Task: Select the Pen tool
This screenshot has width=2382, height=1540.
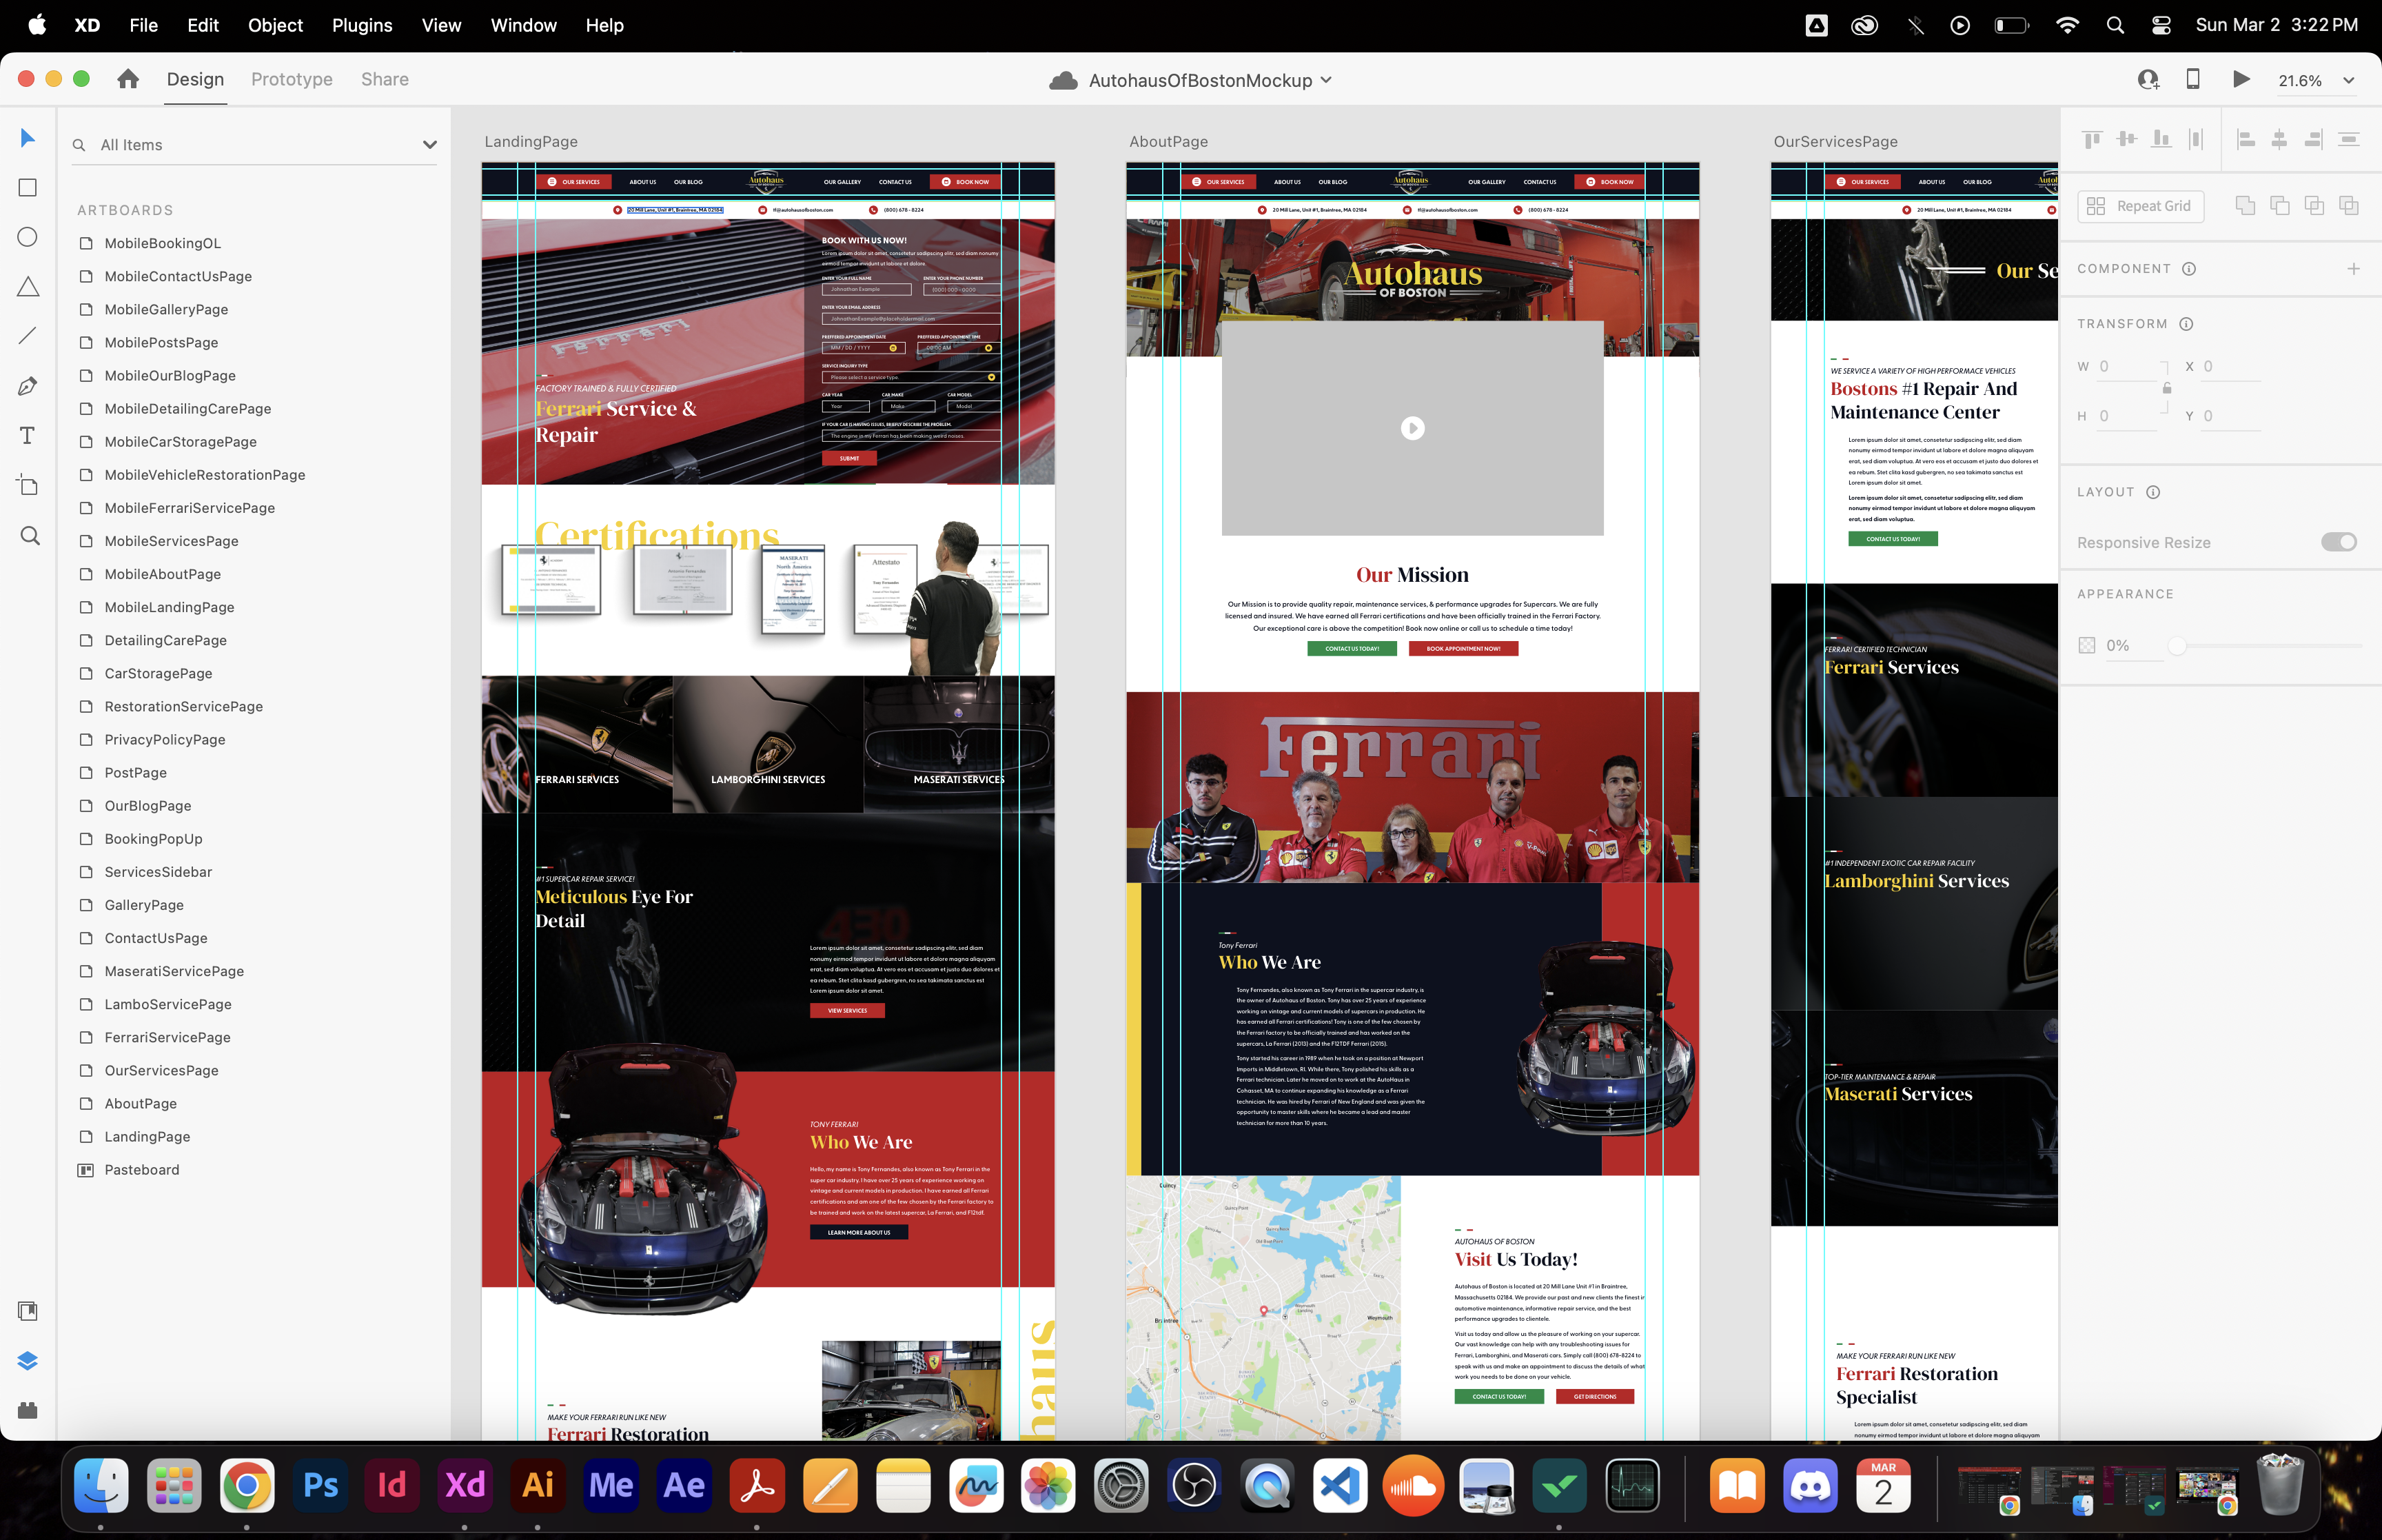Action: 28,386
